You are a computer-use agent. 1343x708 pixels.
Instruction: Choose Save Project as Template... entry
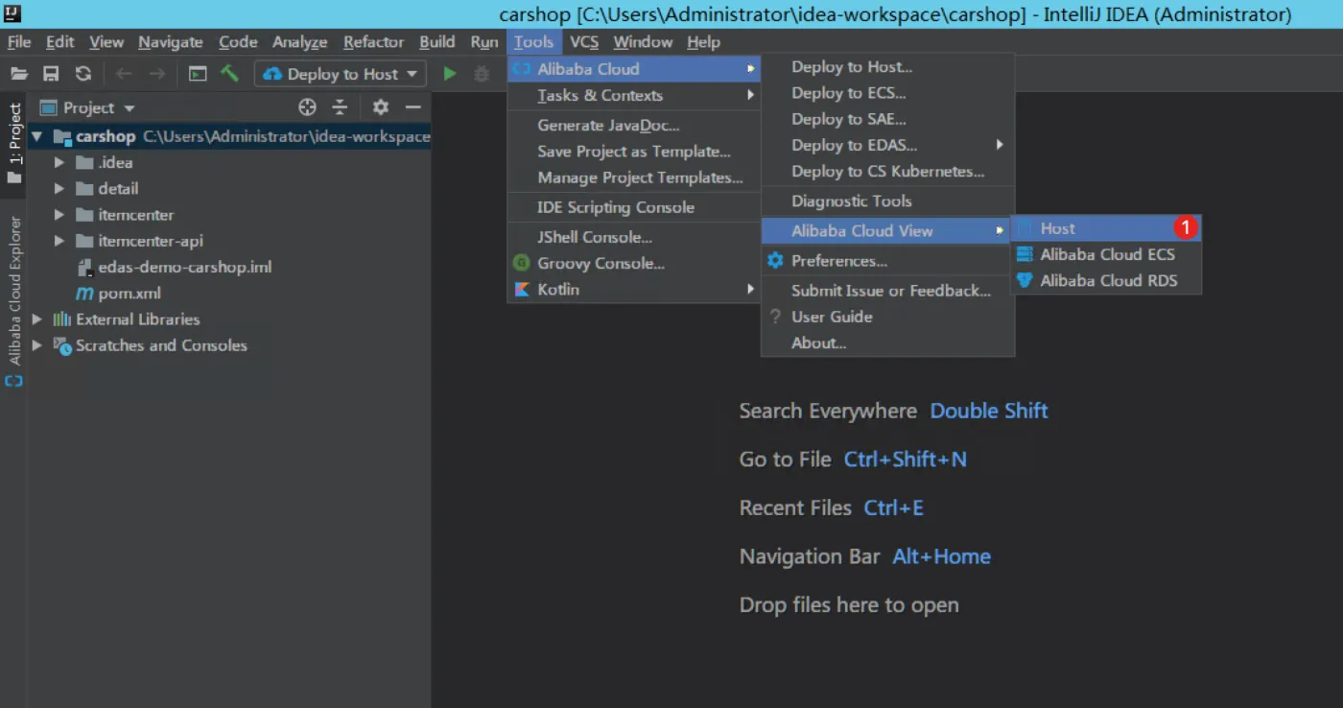634,152
